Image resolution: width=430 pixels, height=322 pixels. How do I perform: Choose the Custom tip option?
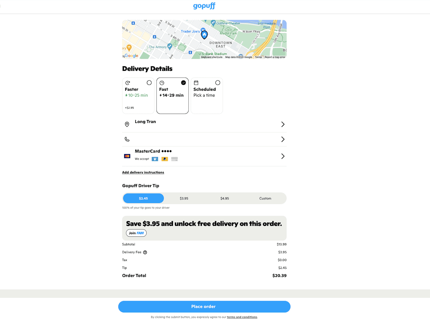(265, 198)
